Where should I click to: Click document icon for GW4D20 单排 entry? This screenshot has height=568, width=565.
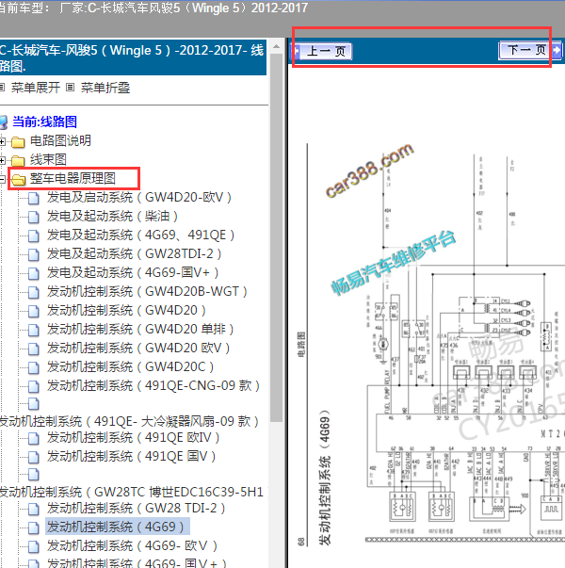[x=33, y=330]
